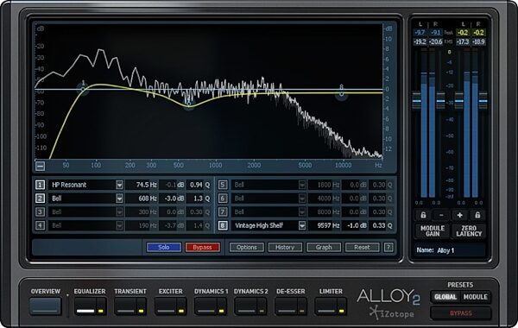Toggle EQ band 8 on or off
The width and height of the screenshot is (518, 328).
pos(223,225)
